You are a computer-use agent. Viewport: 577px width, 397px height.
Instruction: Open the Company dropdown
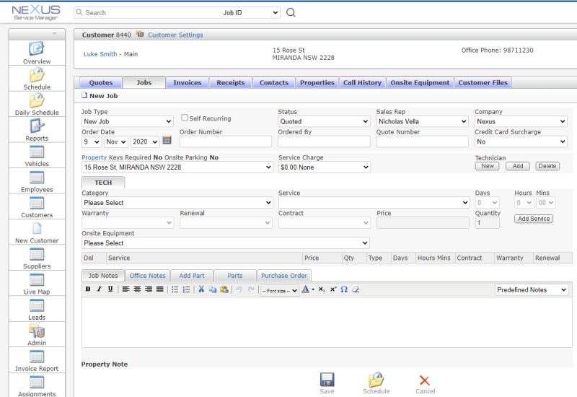coord(521,121)
